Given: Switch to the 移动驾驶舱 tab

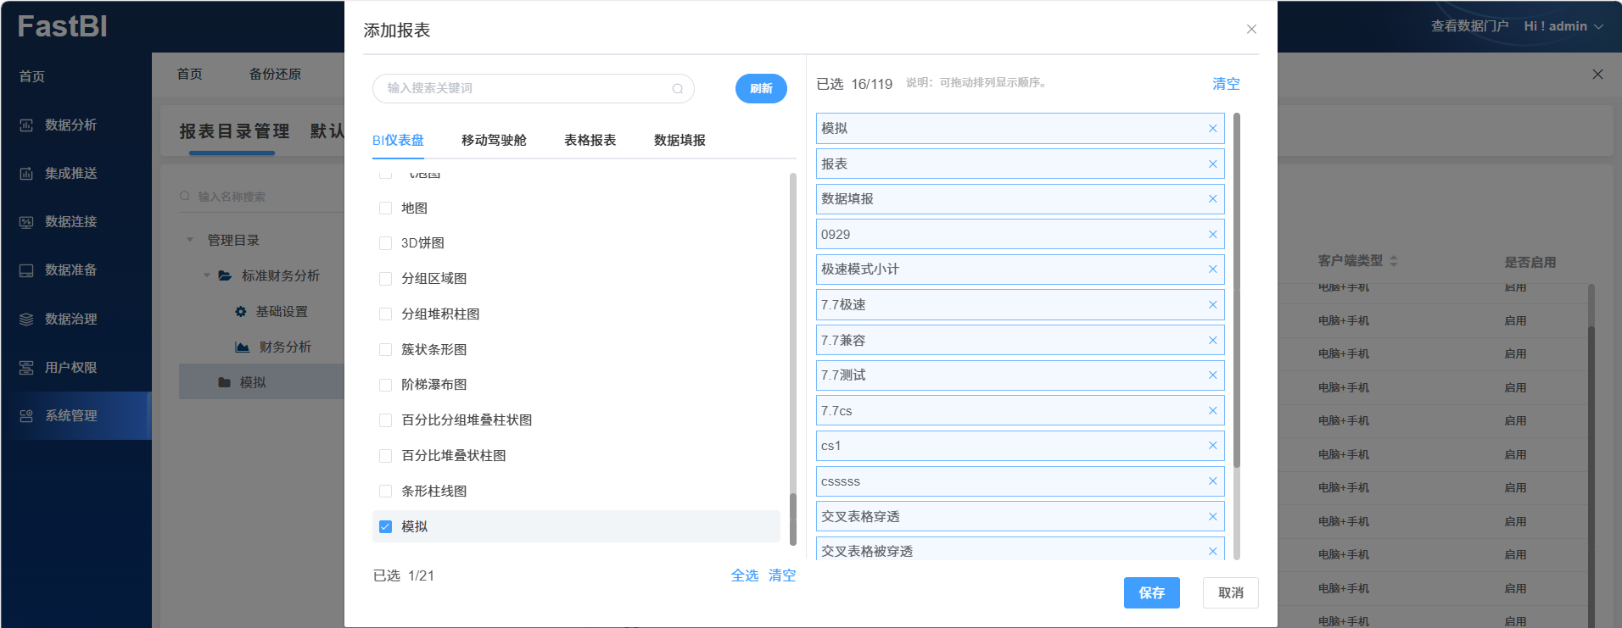Looking at the screenshot, I should tap(494, 141).
